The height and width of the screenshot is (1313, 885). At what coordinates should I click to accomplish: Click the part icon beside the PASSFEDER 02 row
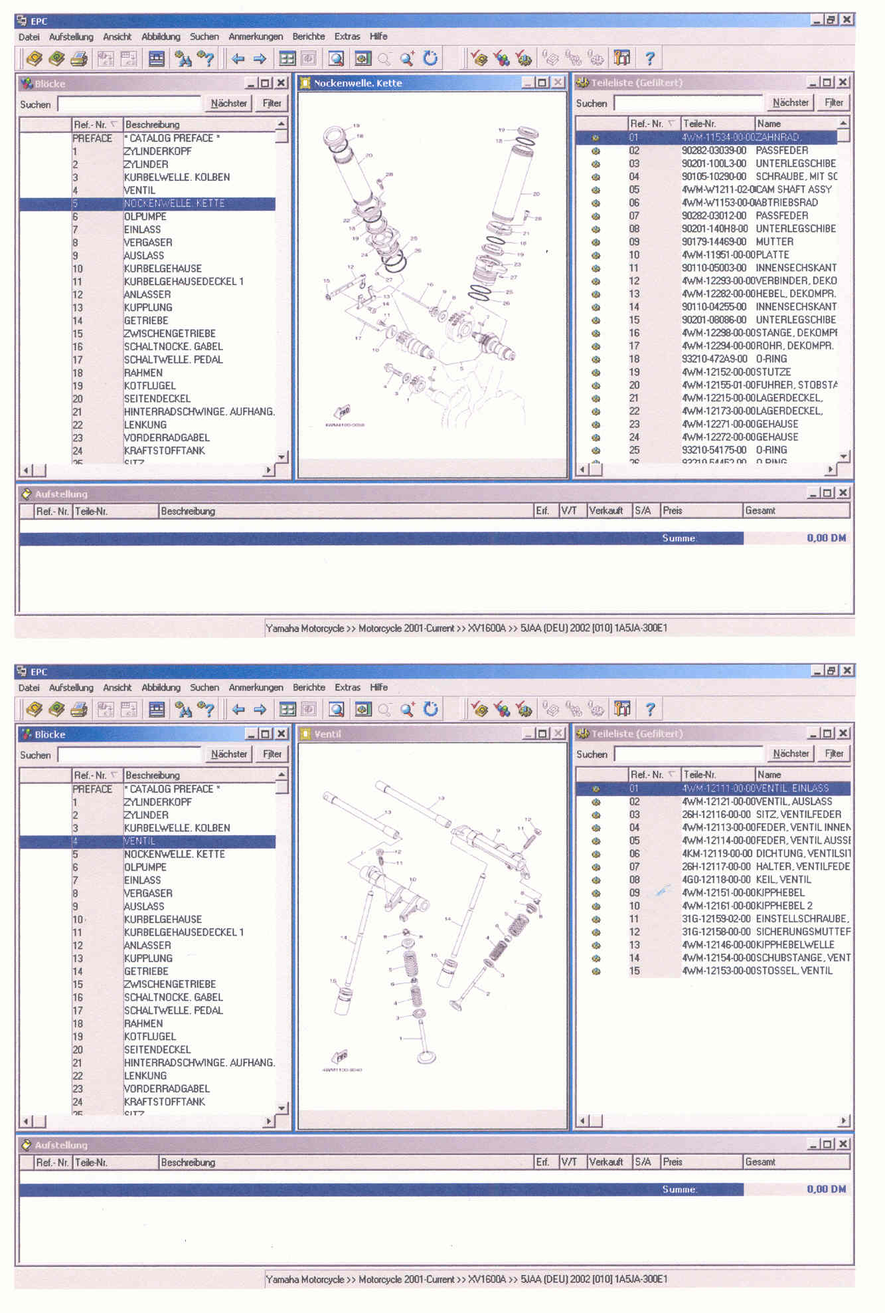point(596,151)
